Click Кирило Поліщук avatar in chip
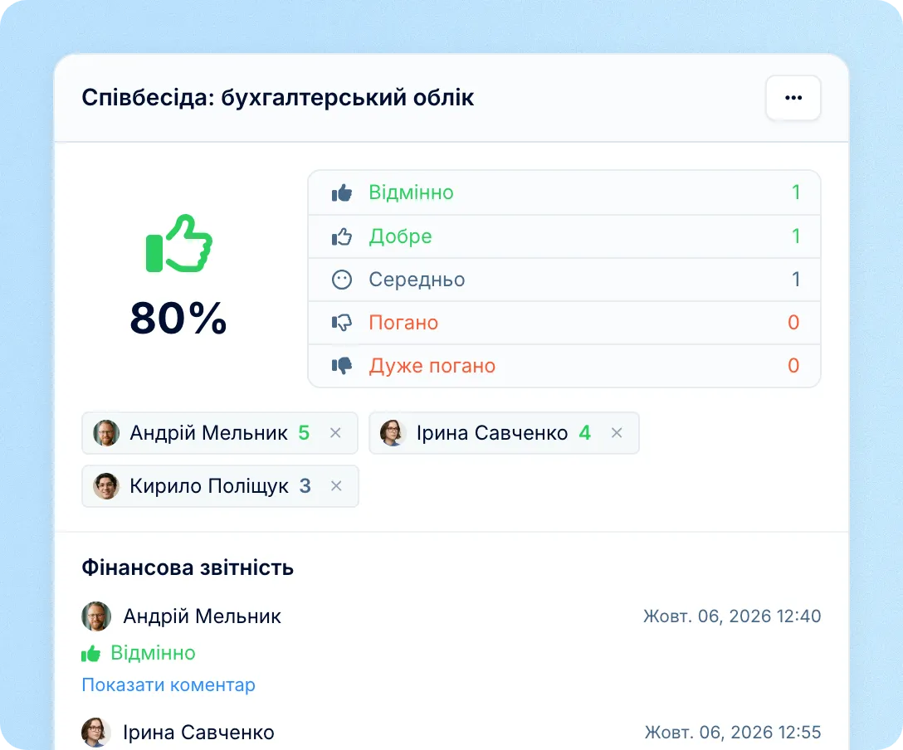903x750 pixels. (106, 486)
